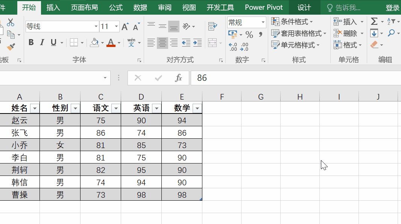The image size is (401, 224).
Task: Click the center align icon
Action: tap(162, 42)
